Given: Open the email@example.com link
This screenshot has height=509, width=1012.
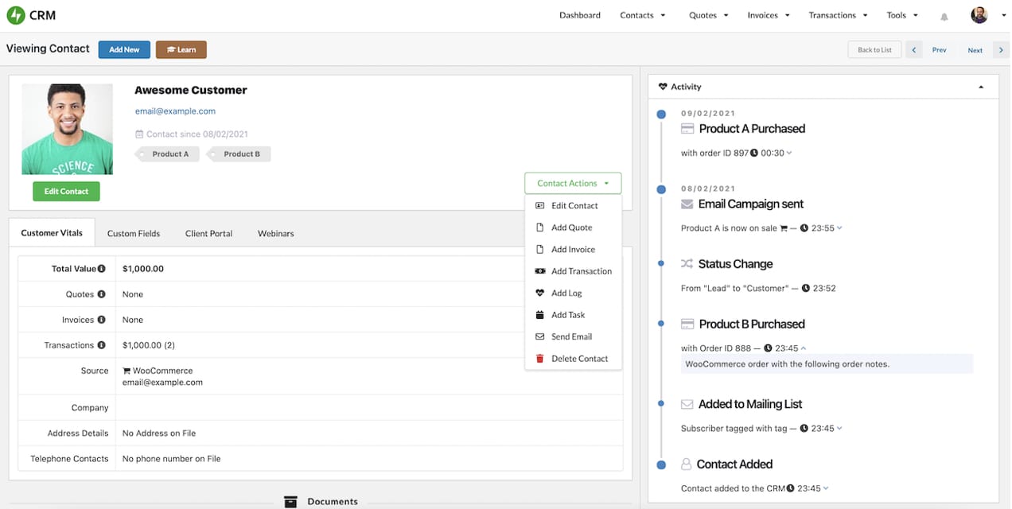Looking at the screenshot, I should (174, 111).
